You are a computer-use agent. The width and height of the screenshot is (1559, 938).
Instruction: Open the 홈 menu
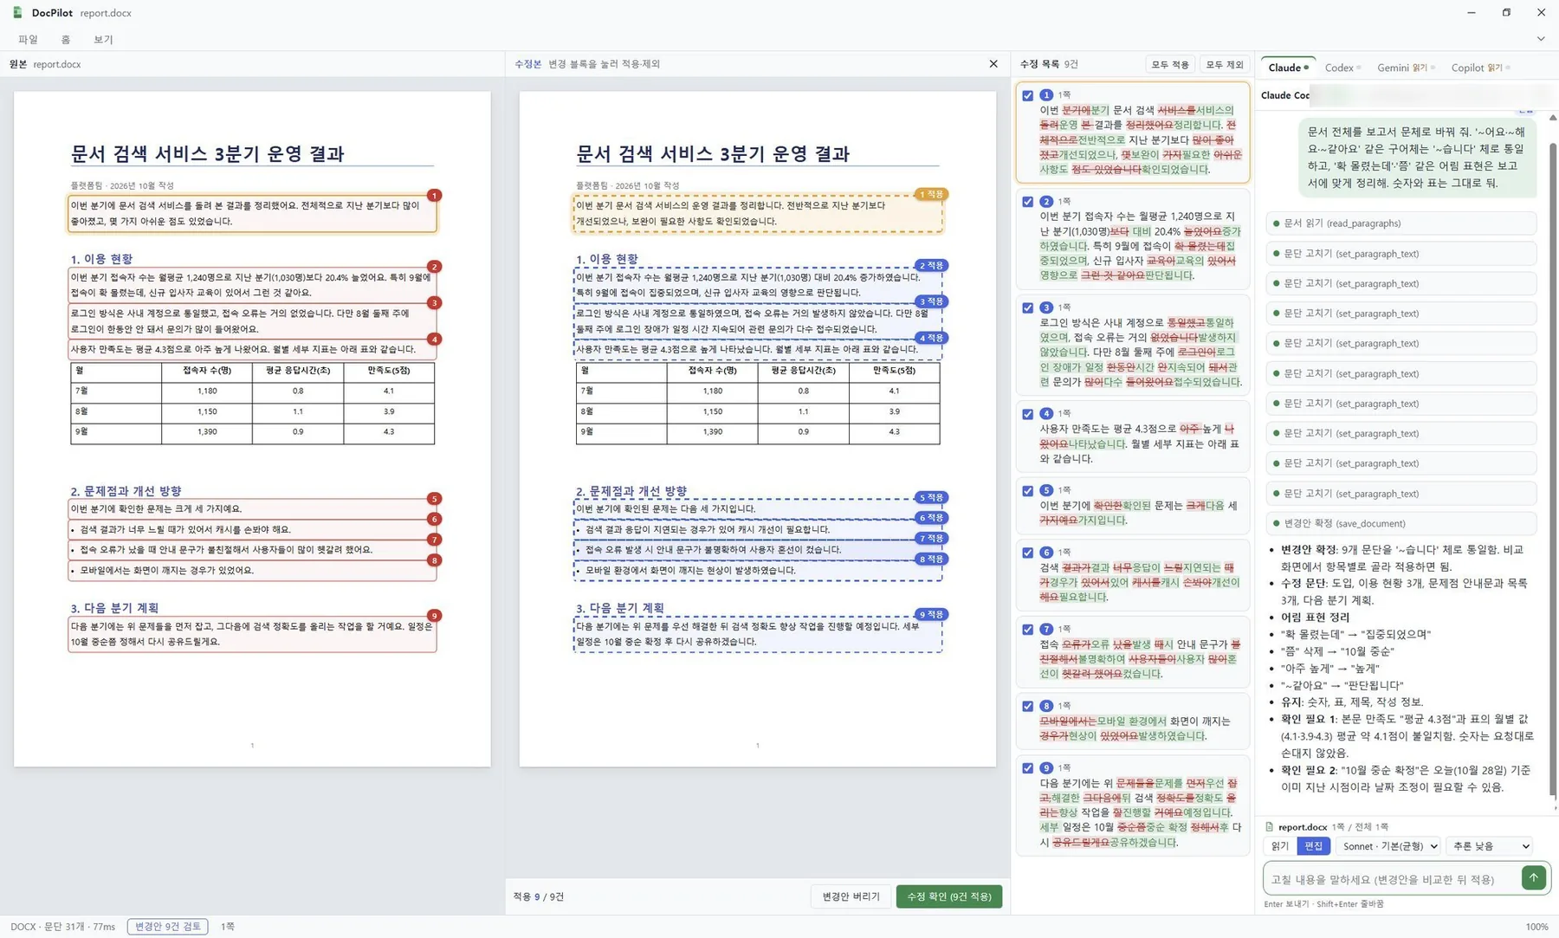(66, 40)
